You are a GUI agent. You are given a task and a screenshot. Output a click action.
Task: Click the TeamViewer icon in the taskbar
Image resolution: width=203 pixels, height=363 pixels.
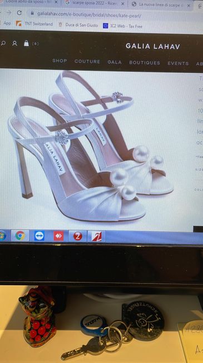(x=39, y=236)
